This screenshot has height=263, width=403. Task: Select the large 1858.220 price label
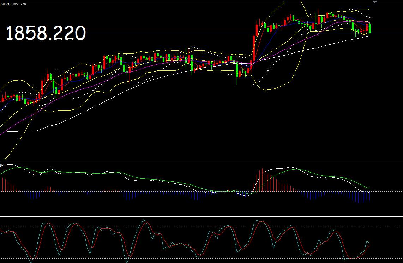pos(46,33)
